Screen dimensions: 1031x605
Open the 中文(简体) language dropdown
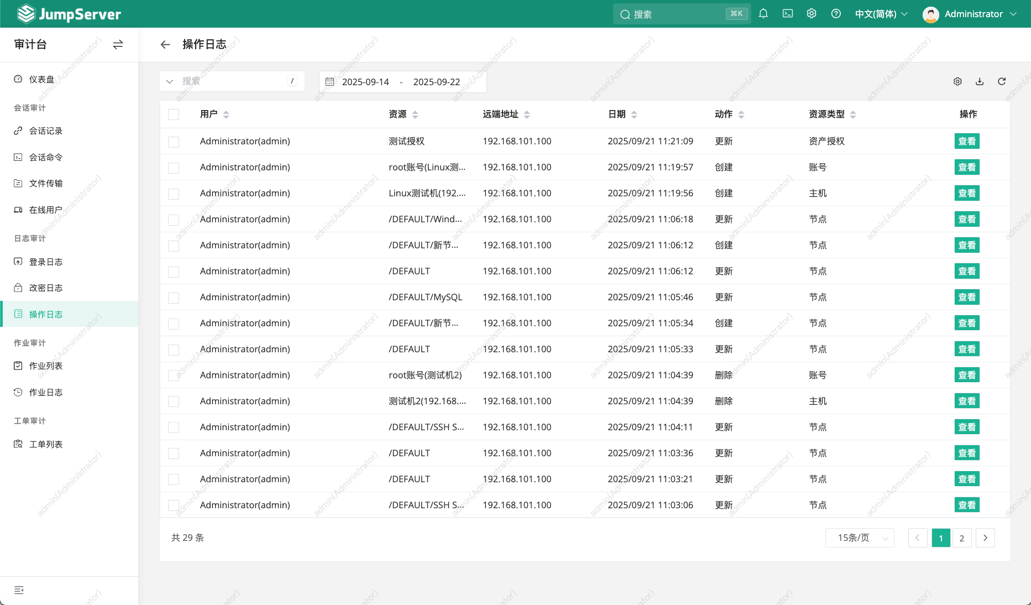pos(880,13)
